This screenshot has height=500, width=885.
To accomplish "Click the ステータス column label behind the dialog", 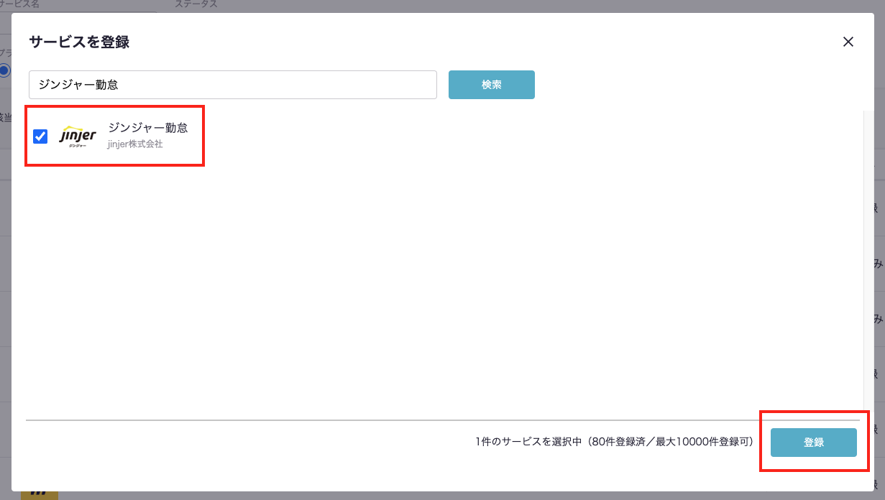I will pos(196,4).
